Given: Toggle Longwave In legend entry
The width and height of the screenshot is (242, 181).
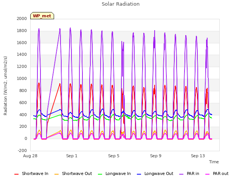Looking at the screenshot, I should tap(114, 173).
